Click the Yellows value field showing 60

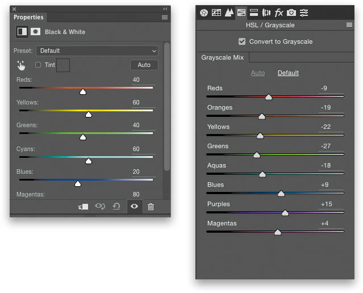point(144,103)
